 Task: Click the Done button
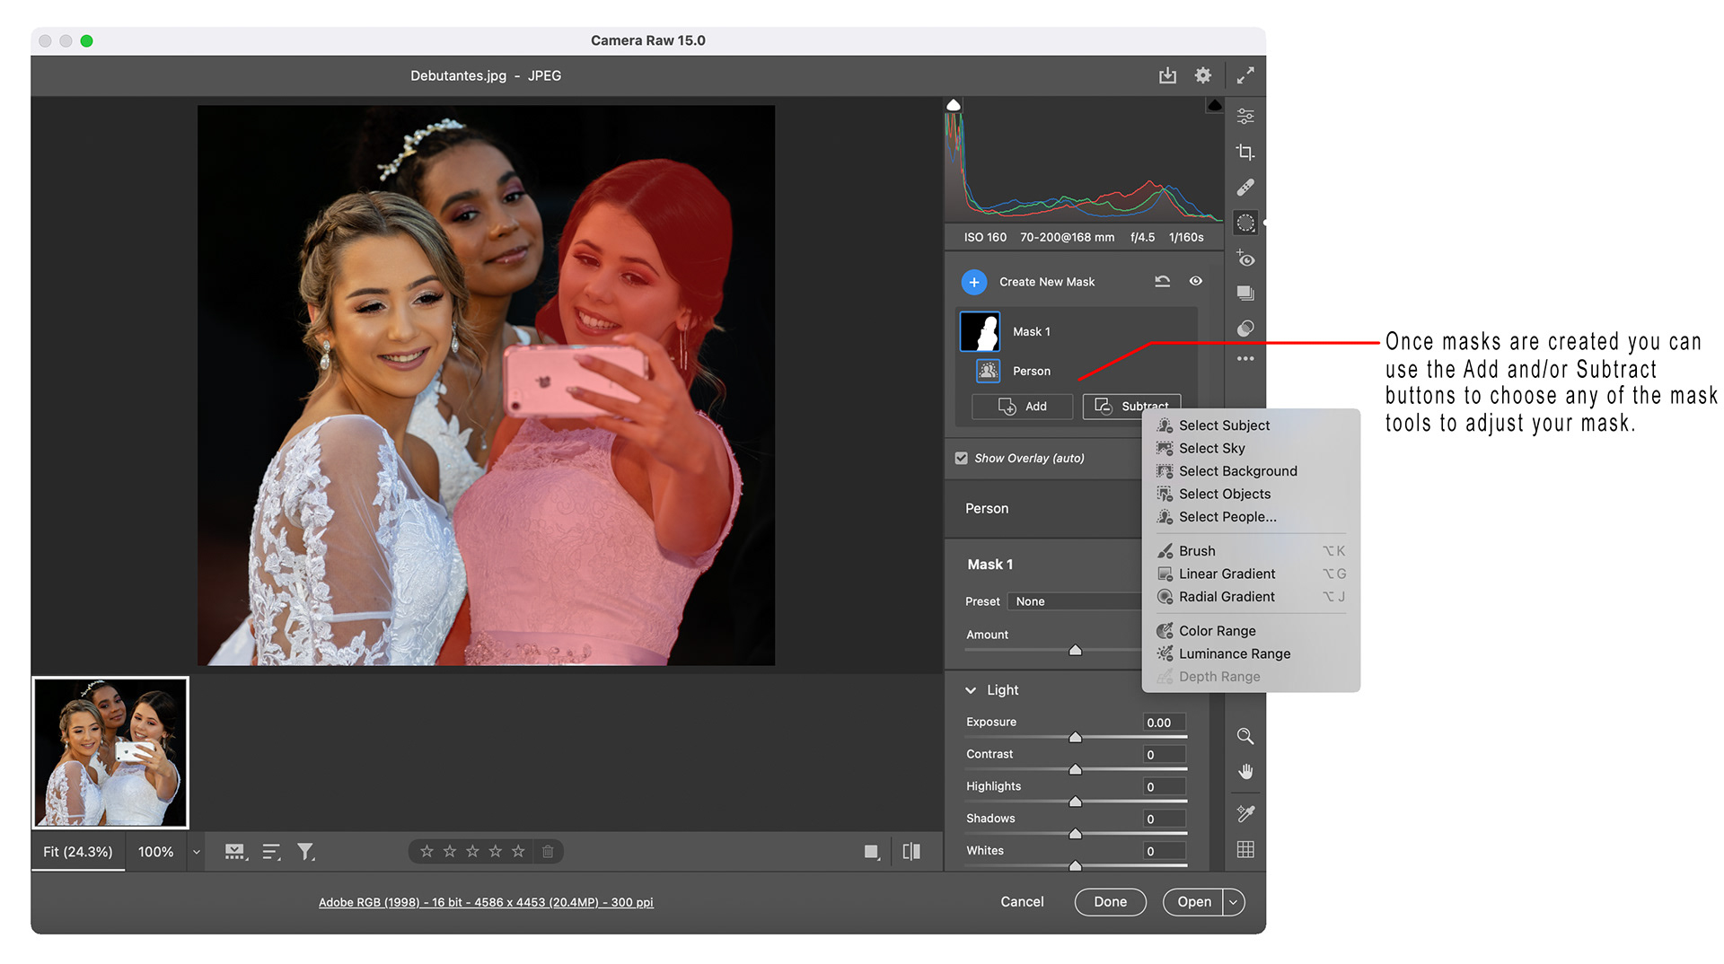coord(1110,902)
